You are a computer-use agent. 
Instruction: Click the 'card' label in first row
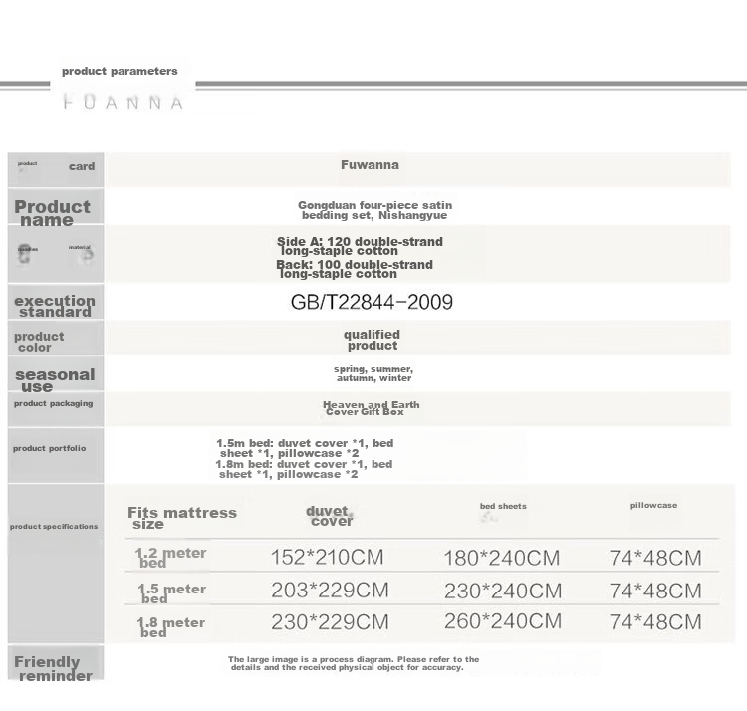pyautogui.click(x=82, y=166)
